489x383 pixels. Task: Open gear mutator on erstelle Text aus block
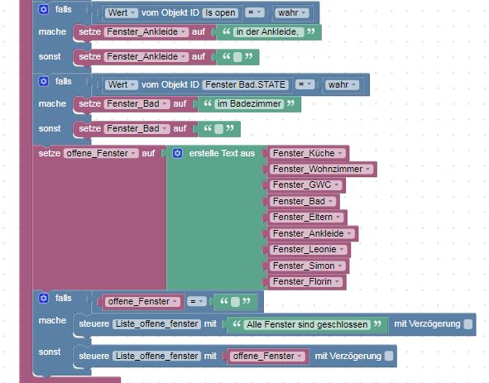(177, 153)
